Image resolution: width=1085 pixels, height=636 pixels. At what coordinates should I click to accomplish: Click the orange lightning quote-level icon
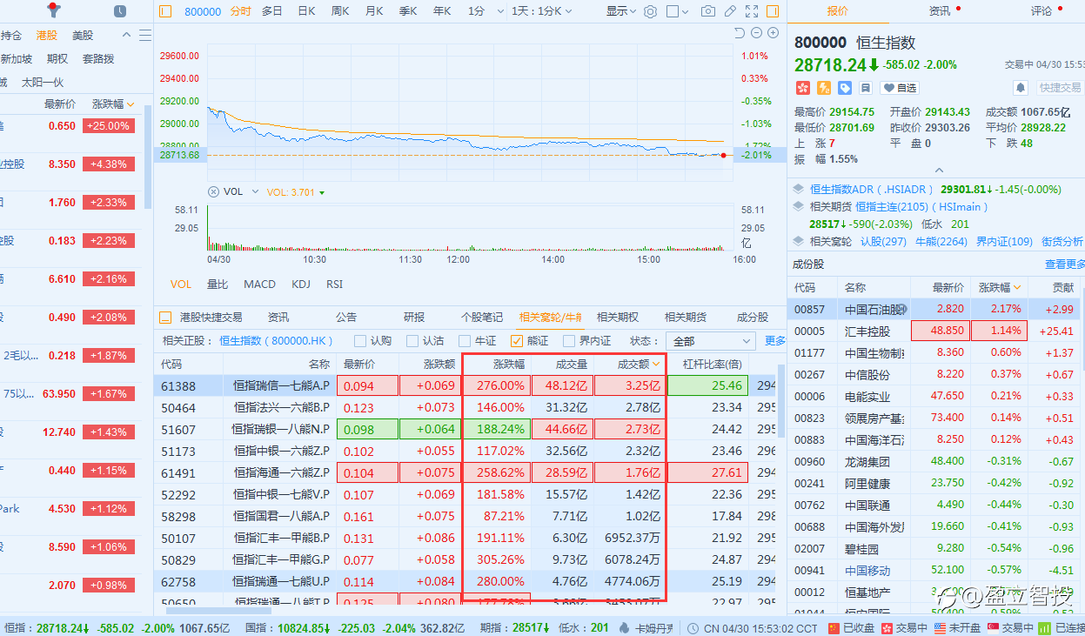(x=824, y=88)
